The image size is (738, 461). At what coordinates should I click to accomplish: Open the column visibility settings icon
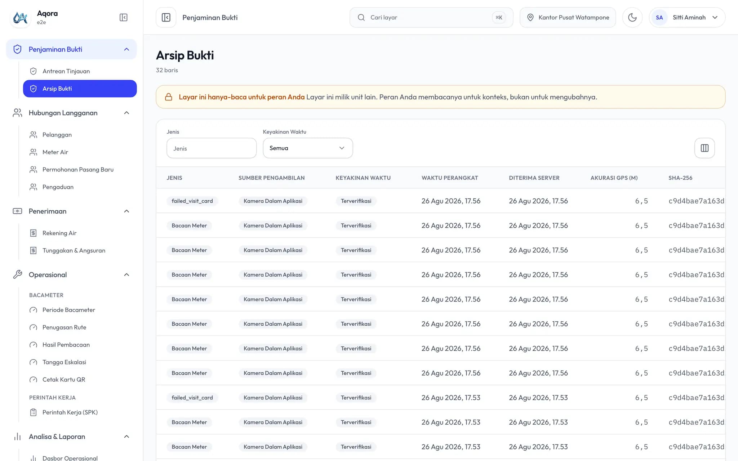click(x=704, y=148)
